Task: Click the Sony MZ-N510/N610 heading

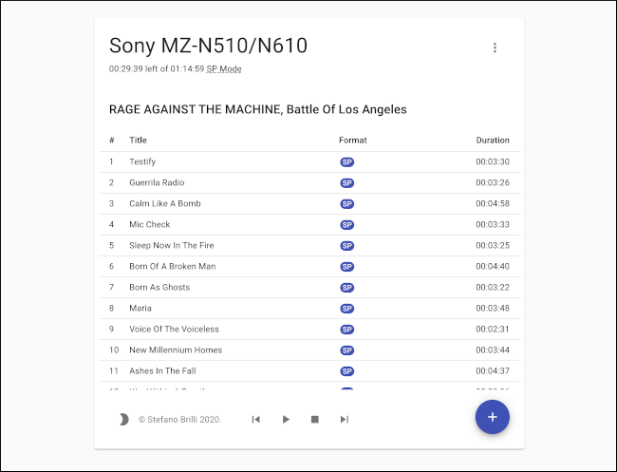Action: (x=208, y=46)
